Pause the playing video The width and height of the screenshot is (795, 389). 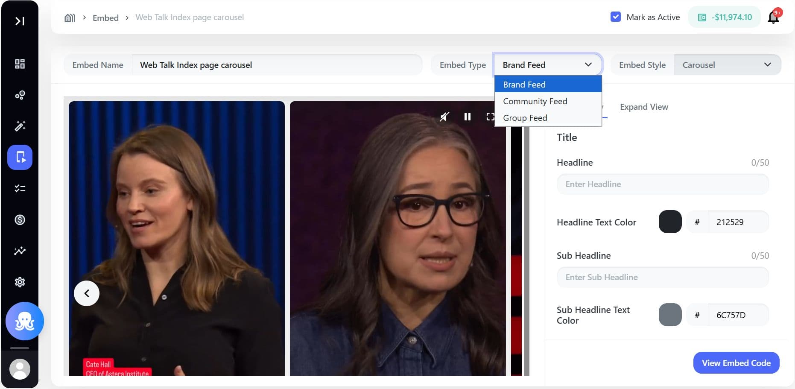coord(468,117)
